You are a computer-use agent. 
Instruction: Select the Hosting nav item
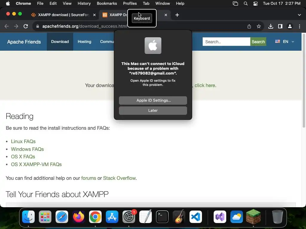[85, 42]
